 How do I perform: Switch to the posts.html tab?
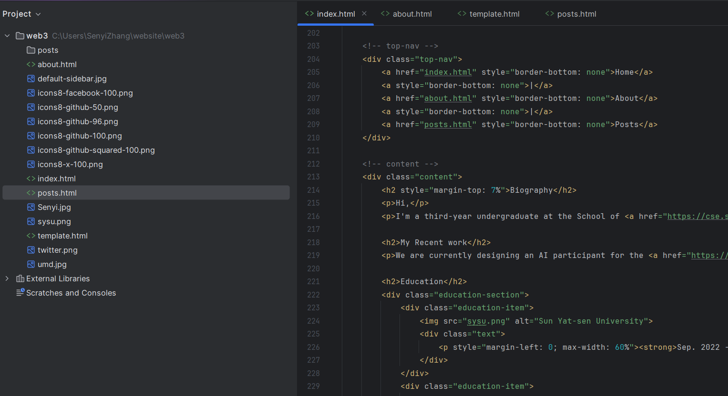point(576,14)
